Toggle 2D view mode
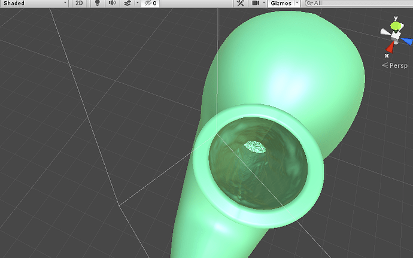This screenshot has height=258, width=413. click(79, 3)
